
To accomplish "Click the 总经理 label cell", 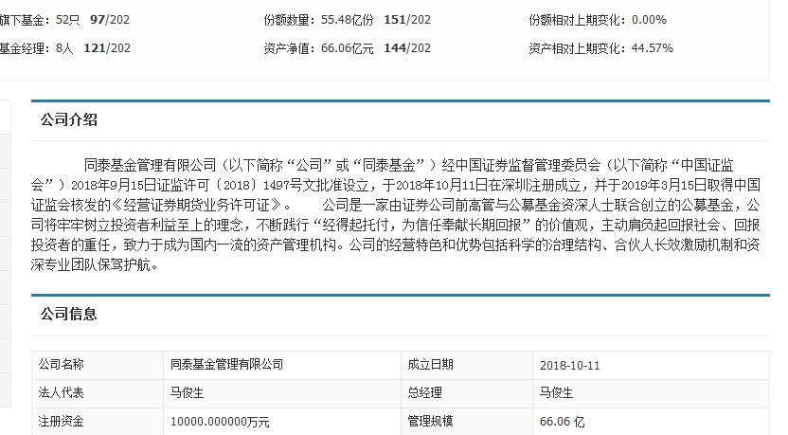I will [467, 393].
